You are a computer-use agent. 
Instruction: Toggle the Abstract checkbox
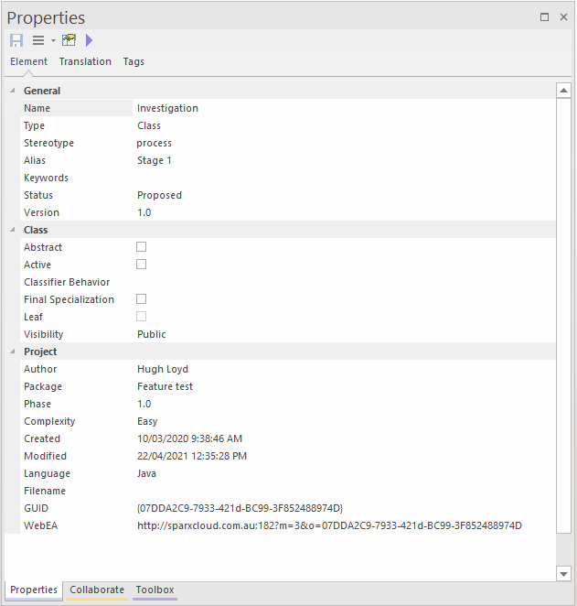(141, 247)
